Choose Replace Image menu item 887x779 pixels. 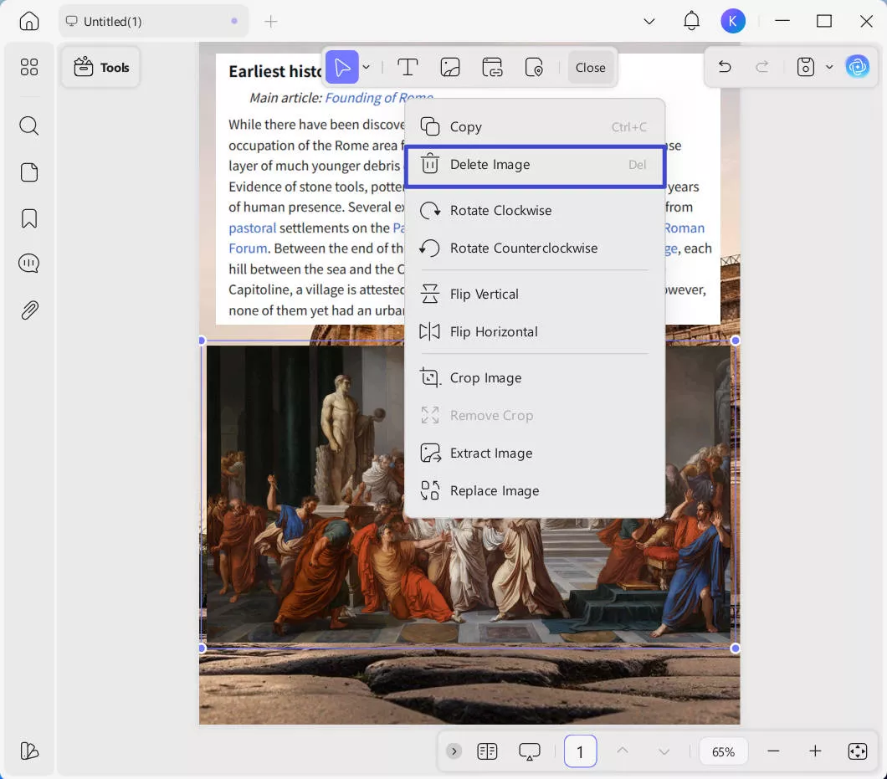pyautogui.click(x=535, y=490)
